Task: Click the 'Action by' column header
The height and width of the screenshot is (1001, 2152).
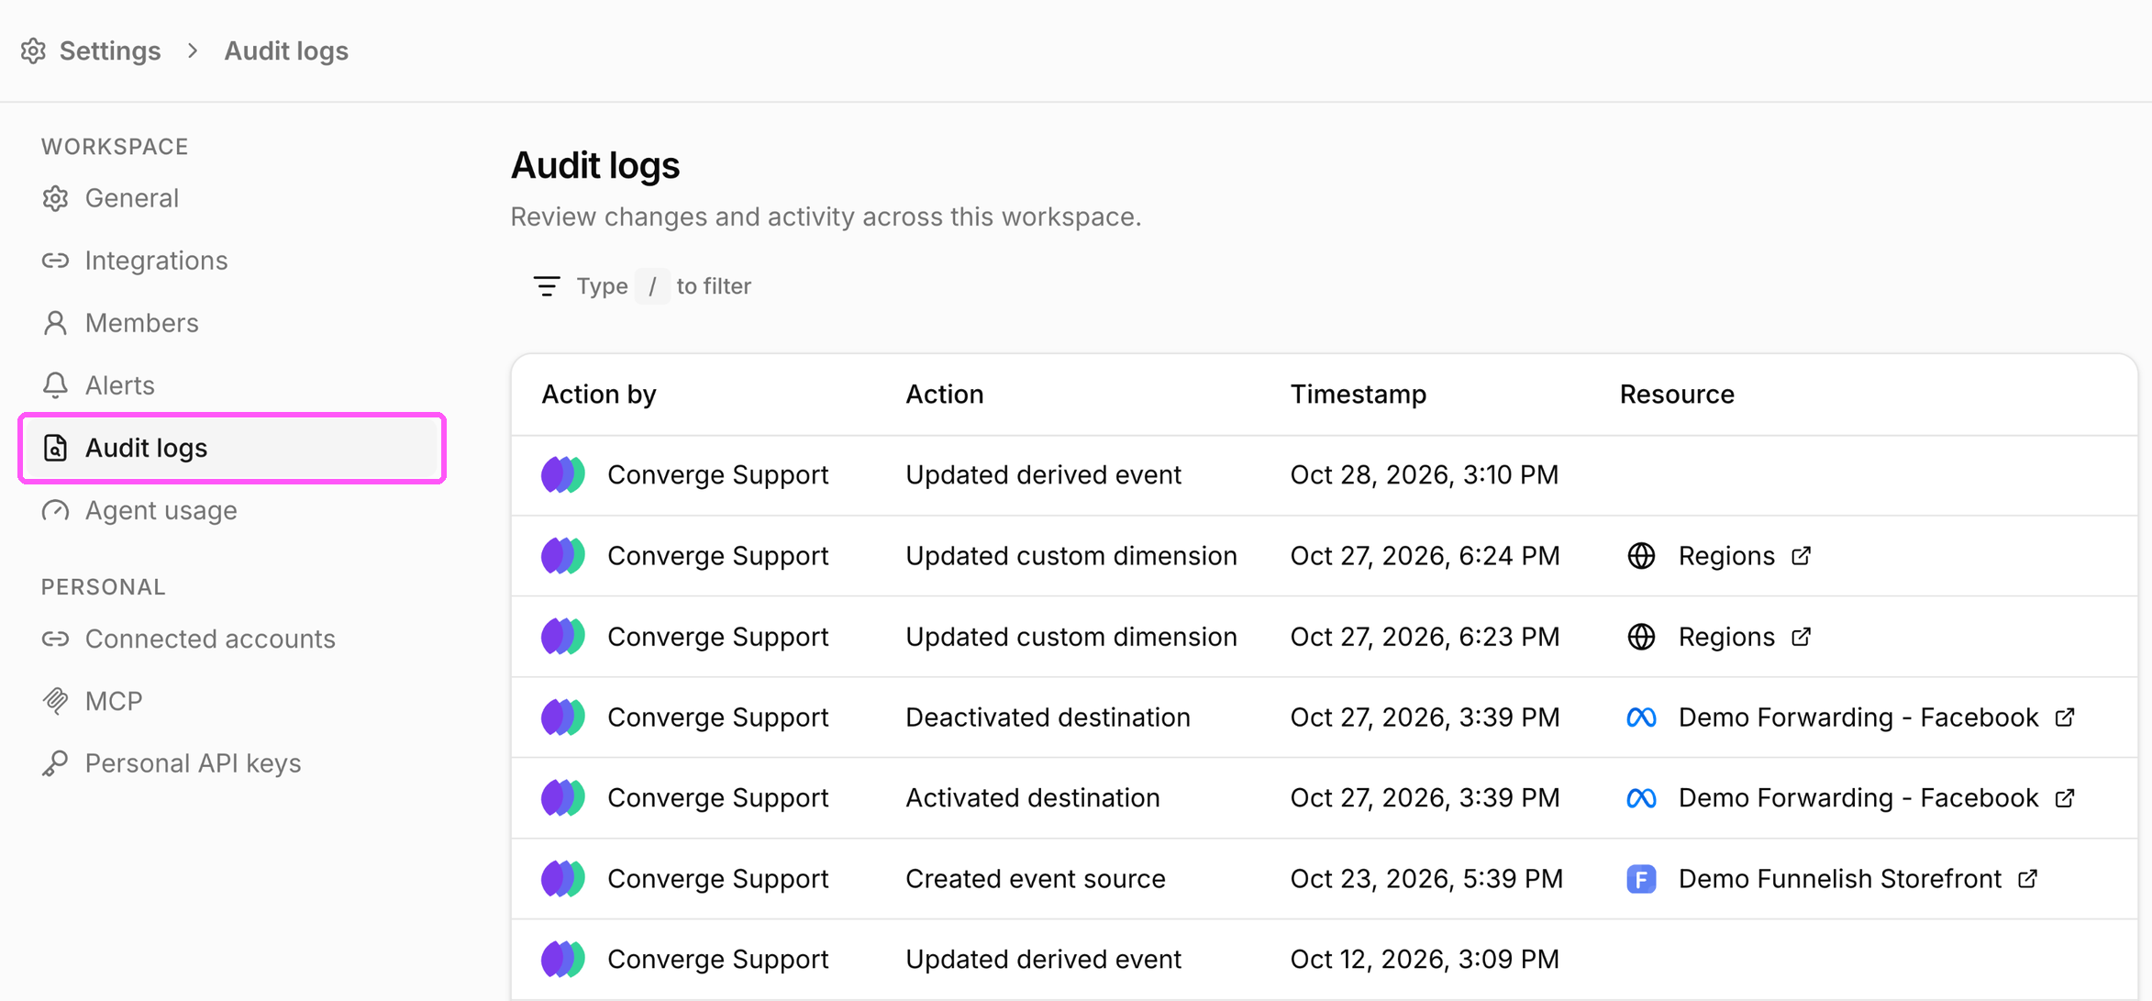Action: pyautogui.click(x=599, y=395)
